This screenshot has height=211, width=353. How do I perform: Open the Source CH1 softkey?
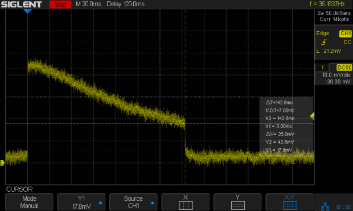point(133,202)
